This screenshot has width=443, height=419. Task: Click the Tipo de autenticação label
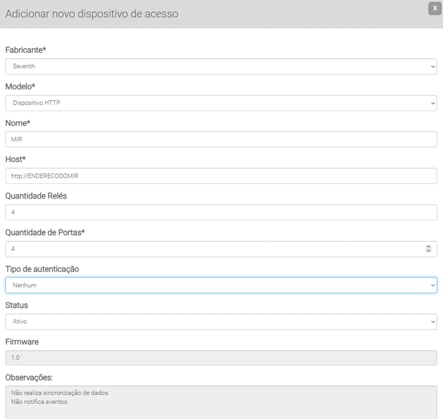pos(42,269)
